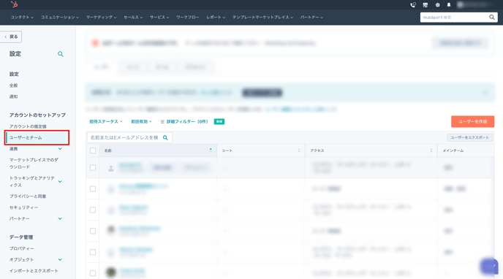Image resolution: width=503 pixels, height=279 pixels.
Task: Open the レポート top menu
Action: coord(216,18)
